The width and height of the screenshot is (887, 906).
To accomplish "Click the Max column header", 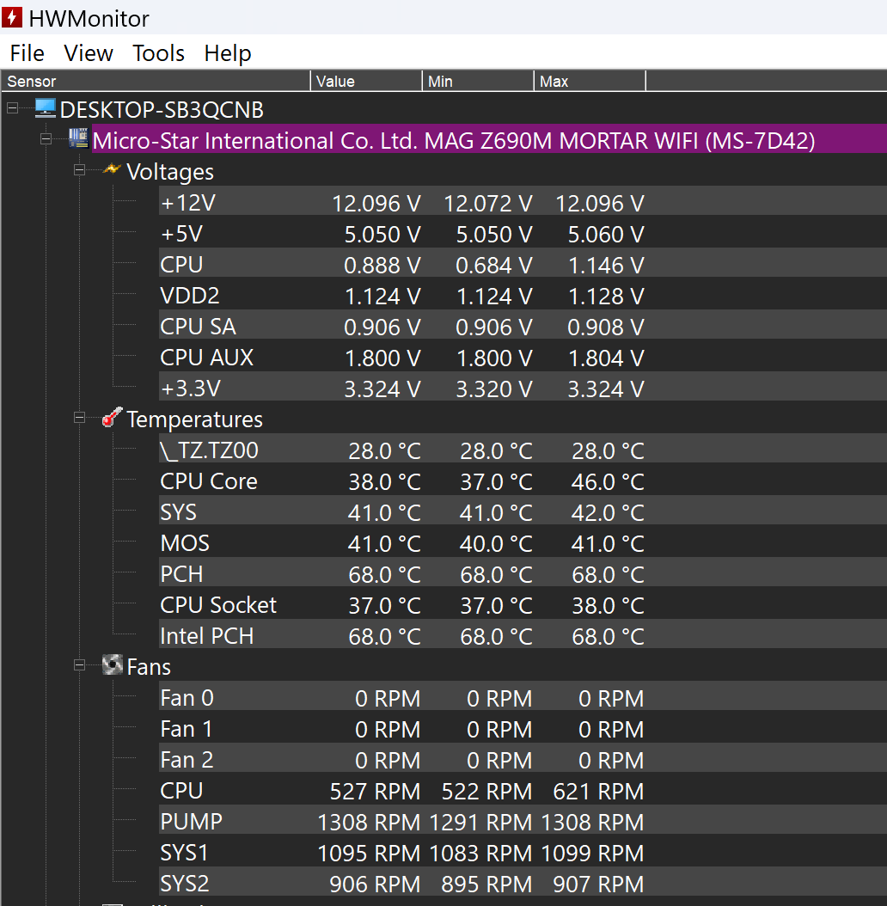I will [590, 82].
